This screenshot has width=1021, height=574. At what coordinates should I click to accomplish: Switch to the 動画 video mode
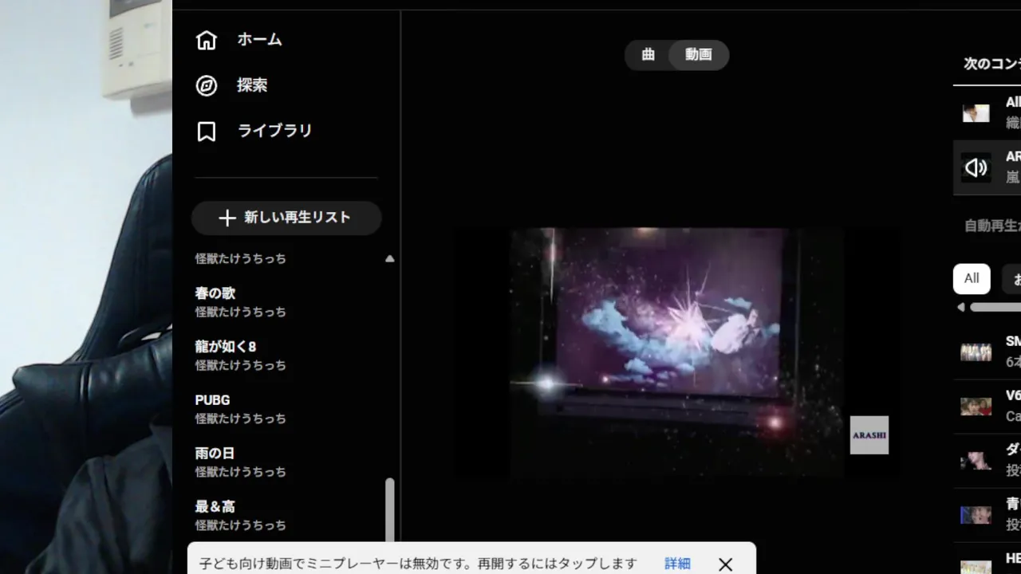(x=698, y=55)
